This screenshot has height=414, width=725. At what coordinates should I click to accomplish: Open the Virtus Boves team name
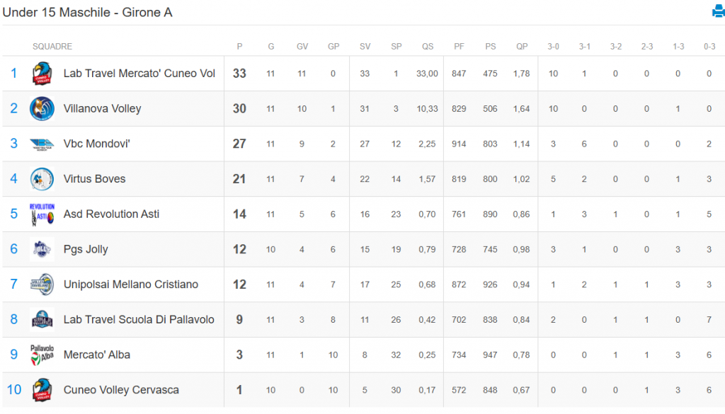94,179
